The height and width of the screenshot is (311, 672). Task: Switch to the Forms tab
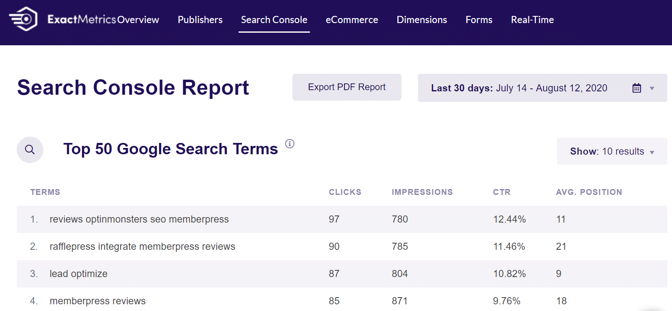tap(479, 20)
